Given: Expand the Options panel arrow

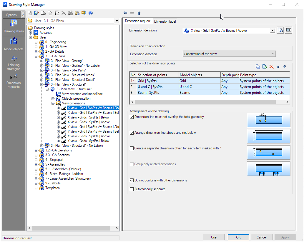Looking at the screenshot, I should pyautogui.click(x=23, y=15).
